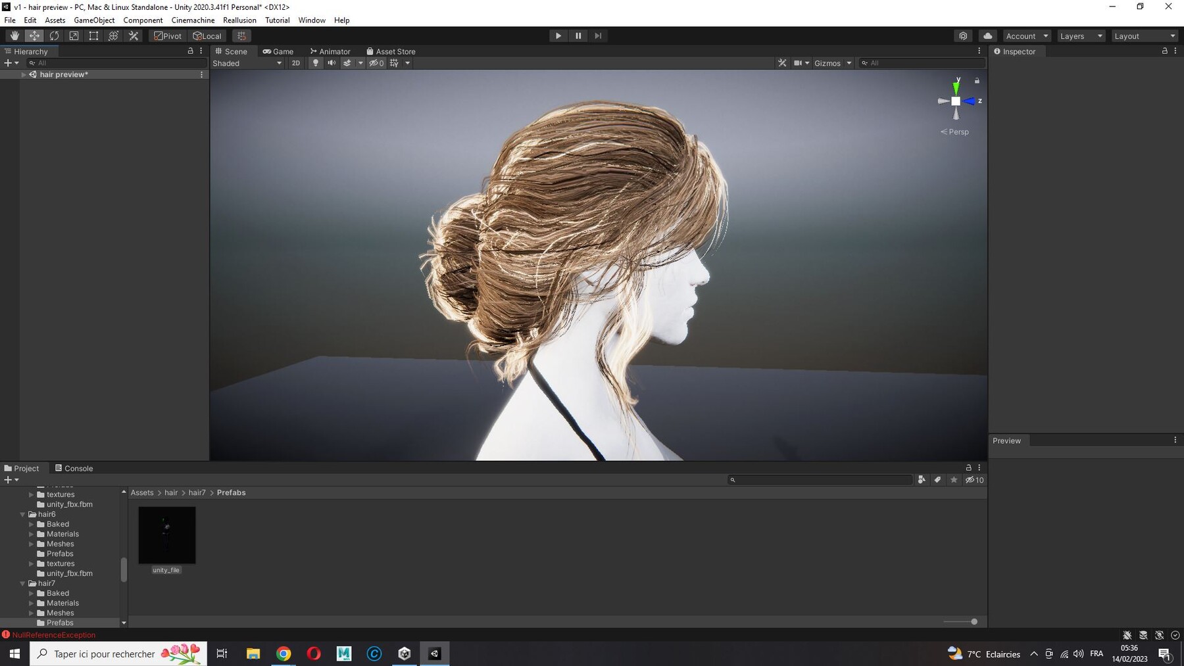Switch to the Animator tab

[330, 51]
